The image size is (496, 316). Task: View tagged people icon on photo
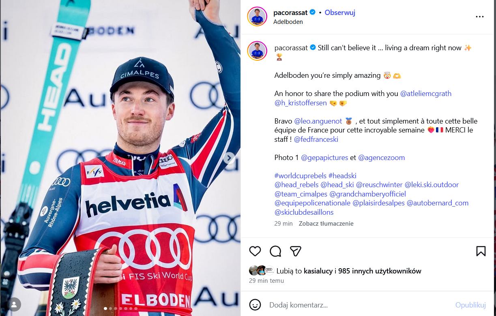14,304
